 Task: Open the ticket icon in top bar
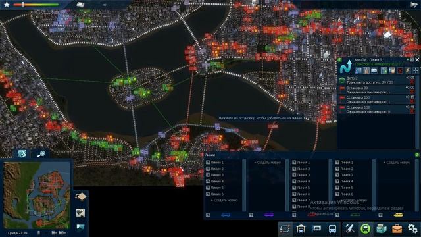[x=80, y=5]
